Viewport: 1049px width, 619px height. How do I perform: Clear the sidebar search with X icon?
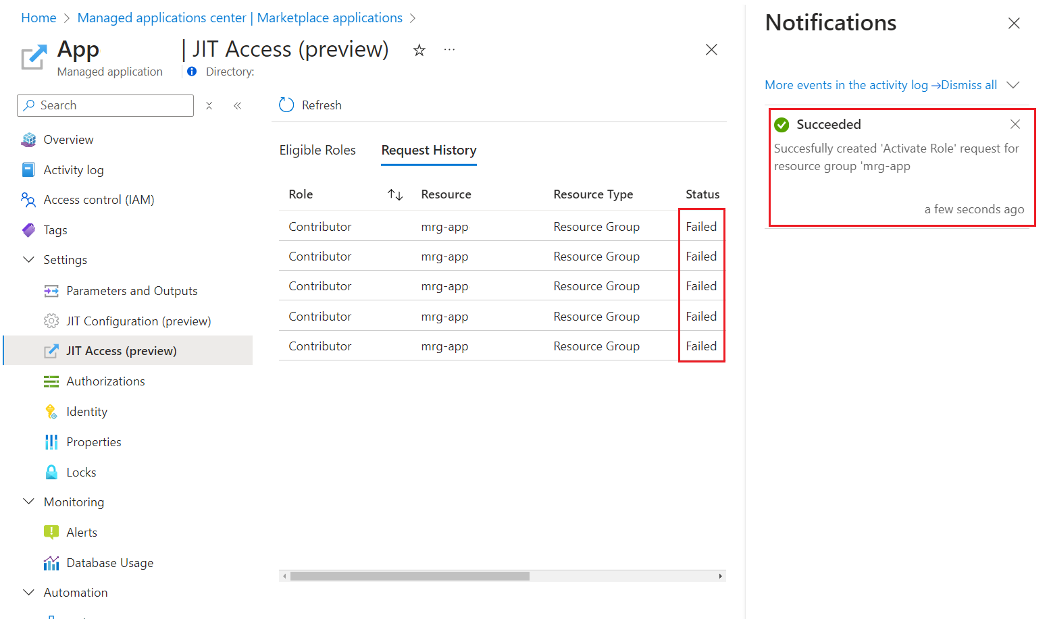[x=209, y=105]
